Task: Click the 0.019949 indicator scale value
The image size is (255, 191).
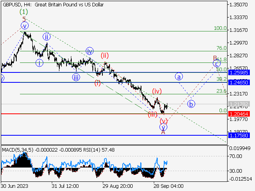Action: [240, 148]
